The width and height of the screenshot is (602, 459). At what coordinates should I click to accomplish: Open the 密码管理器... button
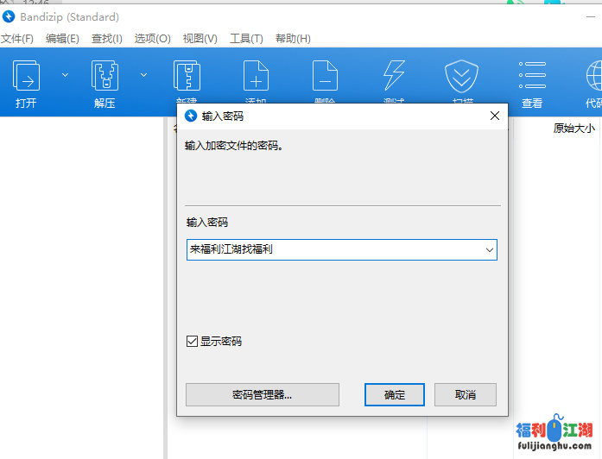click(263, 395)
